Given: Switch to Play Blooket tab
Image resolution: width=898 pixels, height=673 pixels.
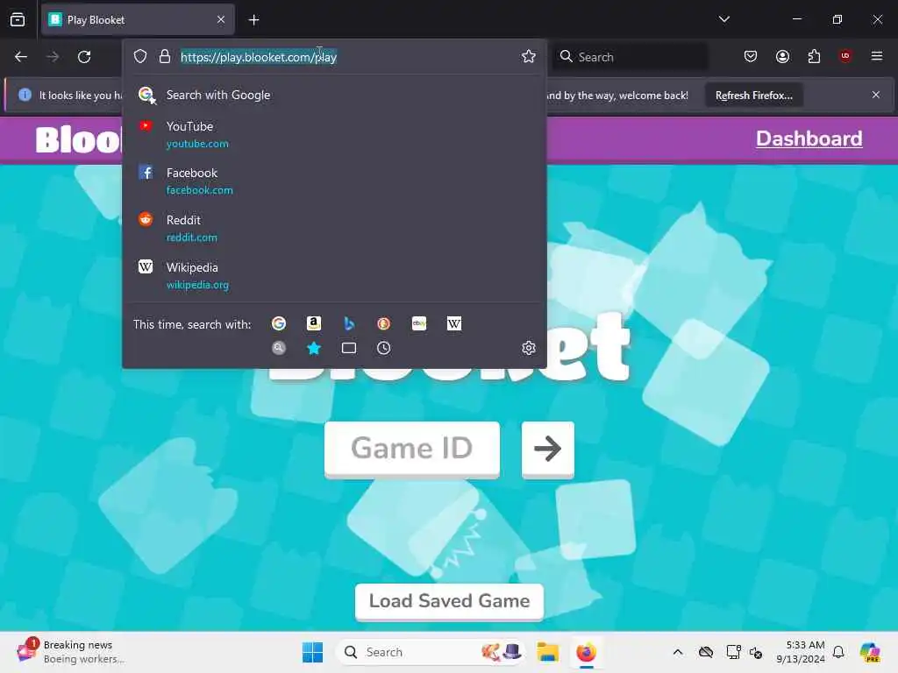Looking at the screenshot, I should 138,19.
